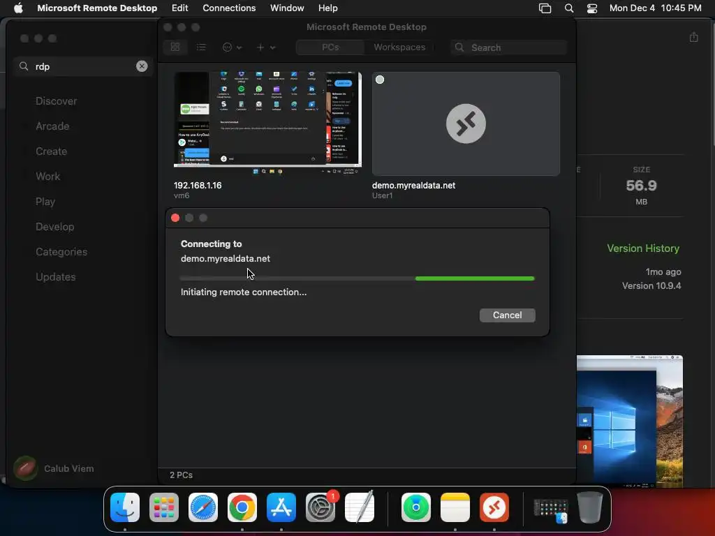The image size is (715, 536).
Task: Open the app screenshot preview in App Store
Action: click(630, 421)
